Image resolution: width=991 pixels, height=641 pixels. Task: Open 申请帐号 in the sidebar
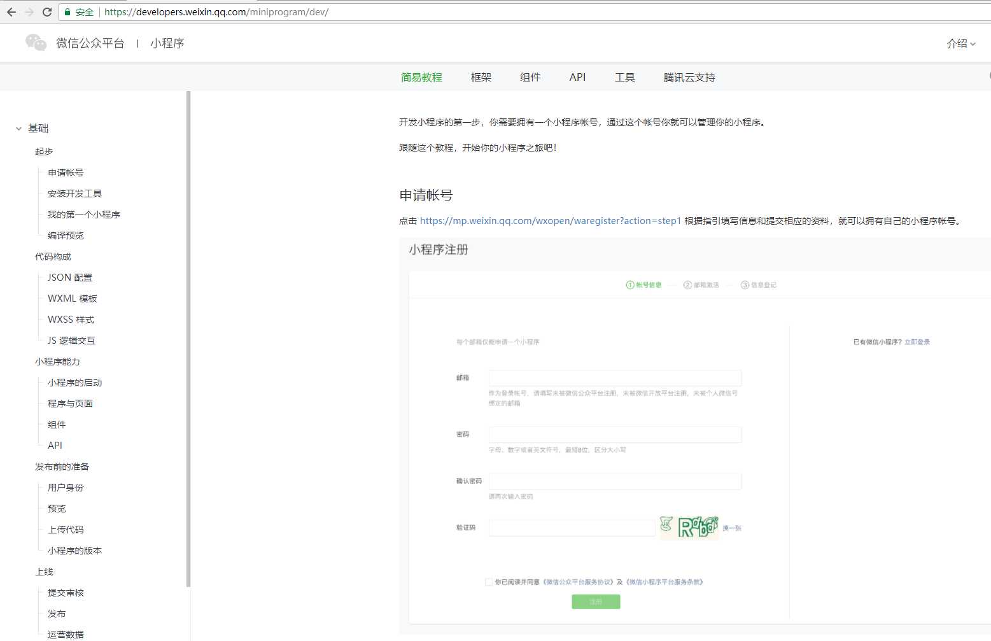pos(66,173)
